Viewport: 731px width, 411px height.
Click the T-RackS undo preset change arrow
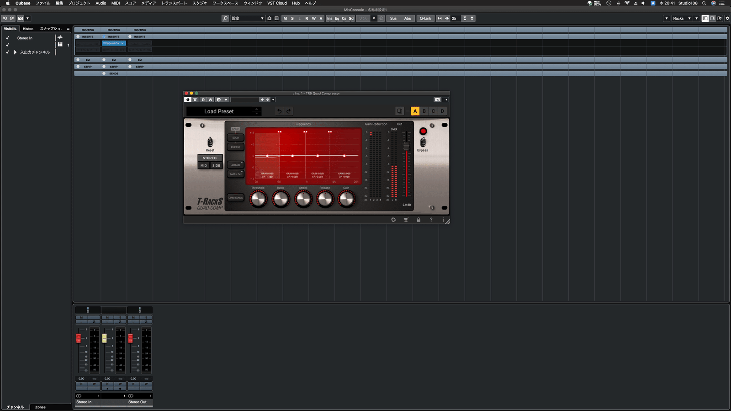[x=280, y=111]
